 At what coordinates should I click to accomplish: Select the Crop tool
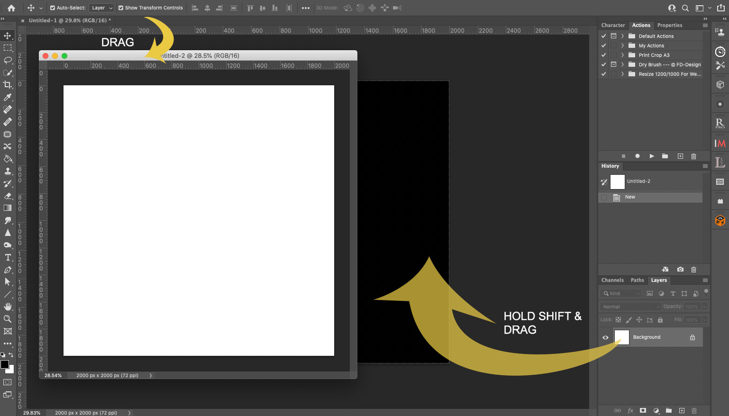[8, 85]
